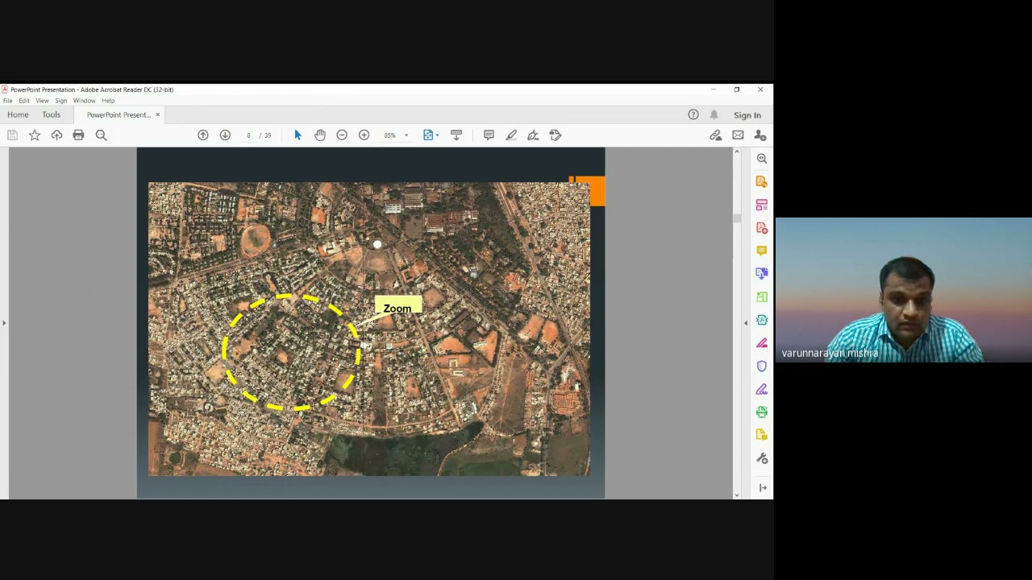1032x580 pixels.
Task: Open the Send for Comments tool in right panel
Action: 762,435
